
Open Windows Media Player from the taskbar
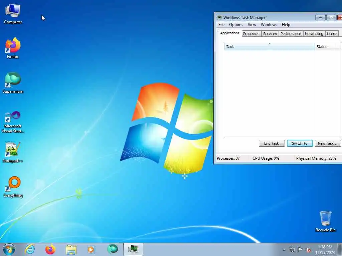click(92, 249)
